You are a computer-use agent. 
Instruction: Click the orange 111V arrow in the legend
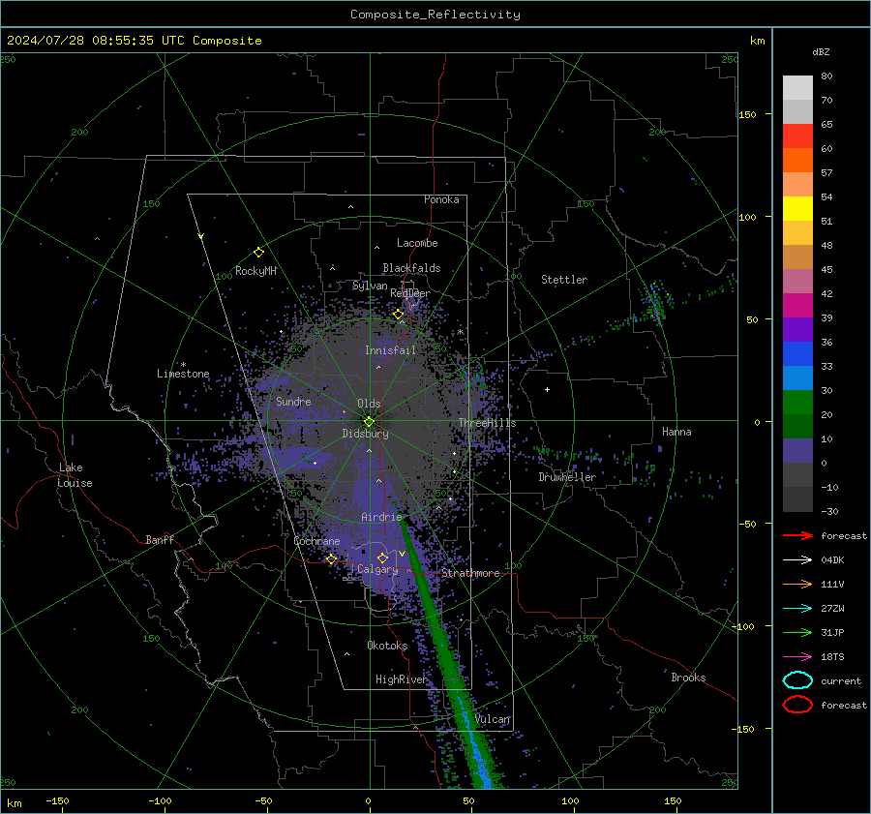(x=797, y=584)
